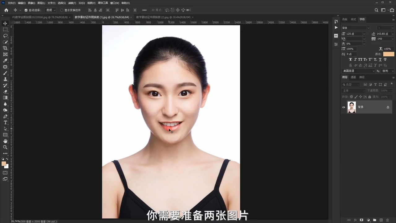This screenshot has height=223, width=396.
Task: Apply bold faux style in Character panel
Action: pos(351,59)
